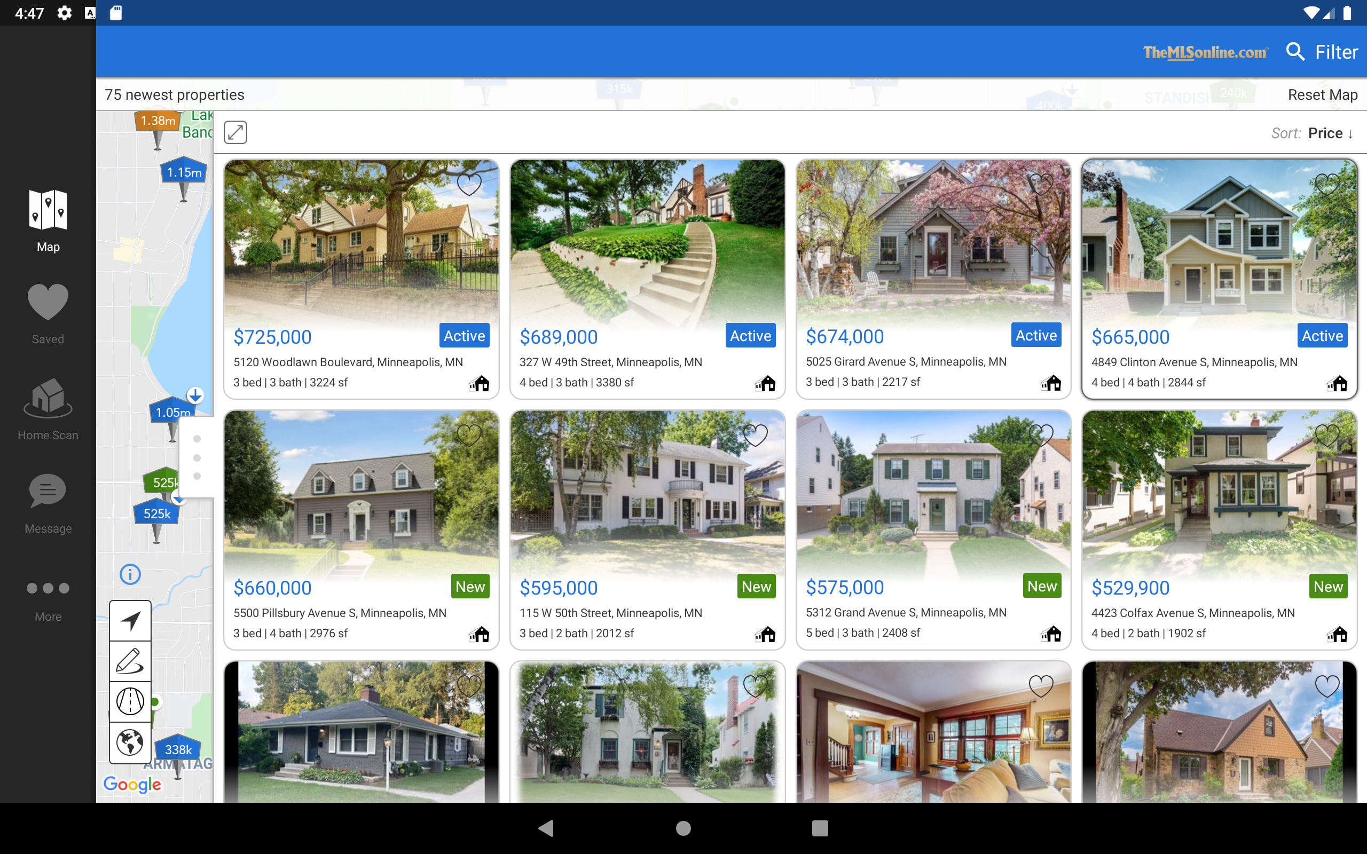
Task: Tap the home icon on the $725,000 listing
Action: point(479,384)
